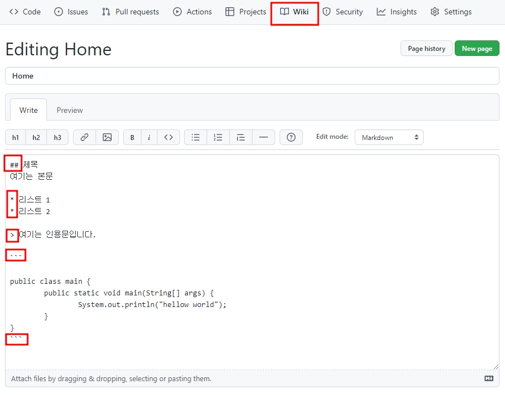Insert a heading 2 with the h2 button

[36, 137]
